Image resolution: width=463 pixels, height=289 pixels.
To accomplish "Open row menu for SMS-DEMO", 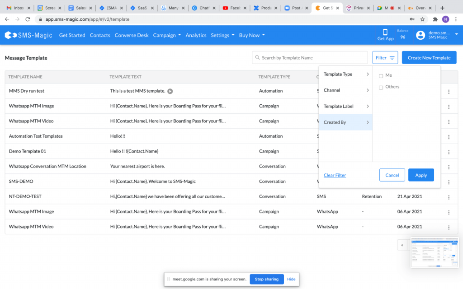I will tap(449, 182).
